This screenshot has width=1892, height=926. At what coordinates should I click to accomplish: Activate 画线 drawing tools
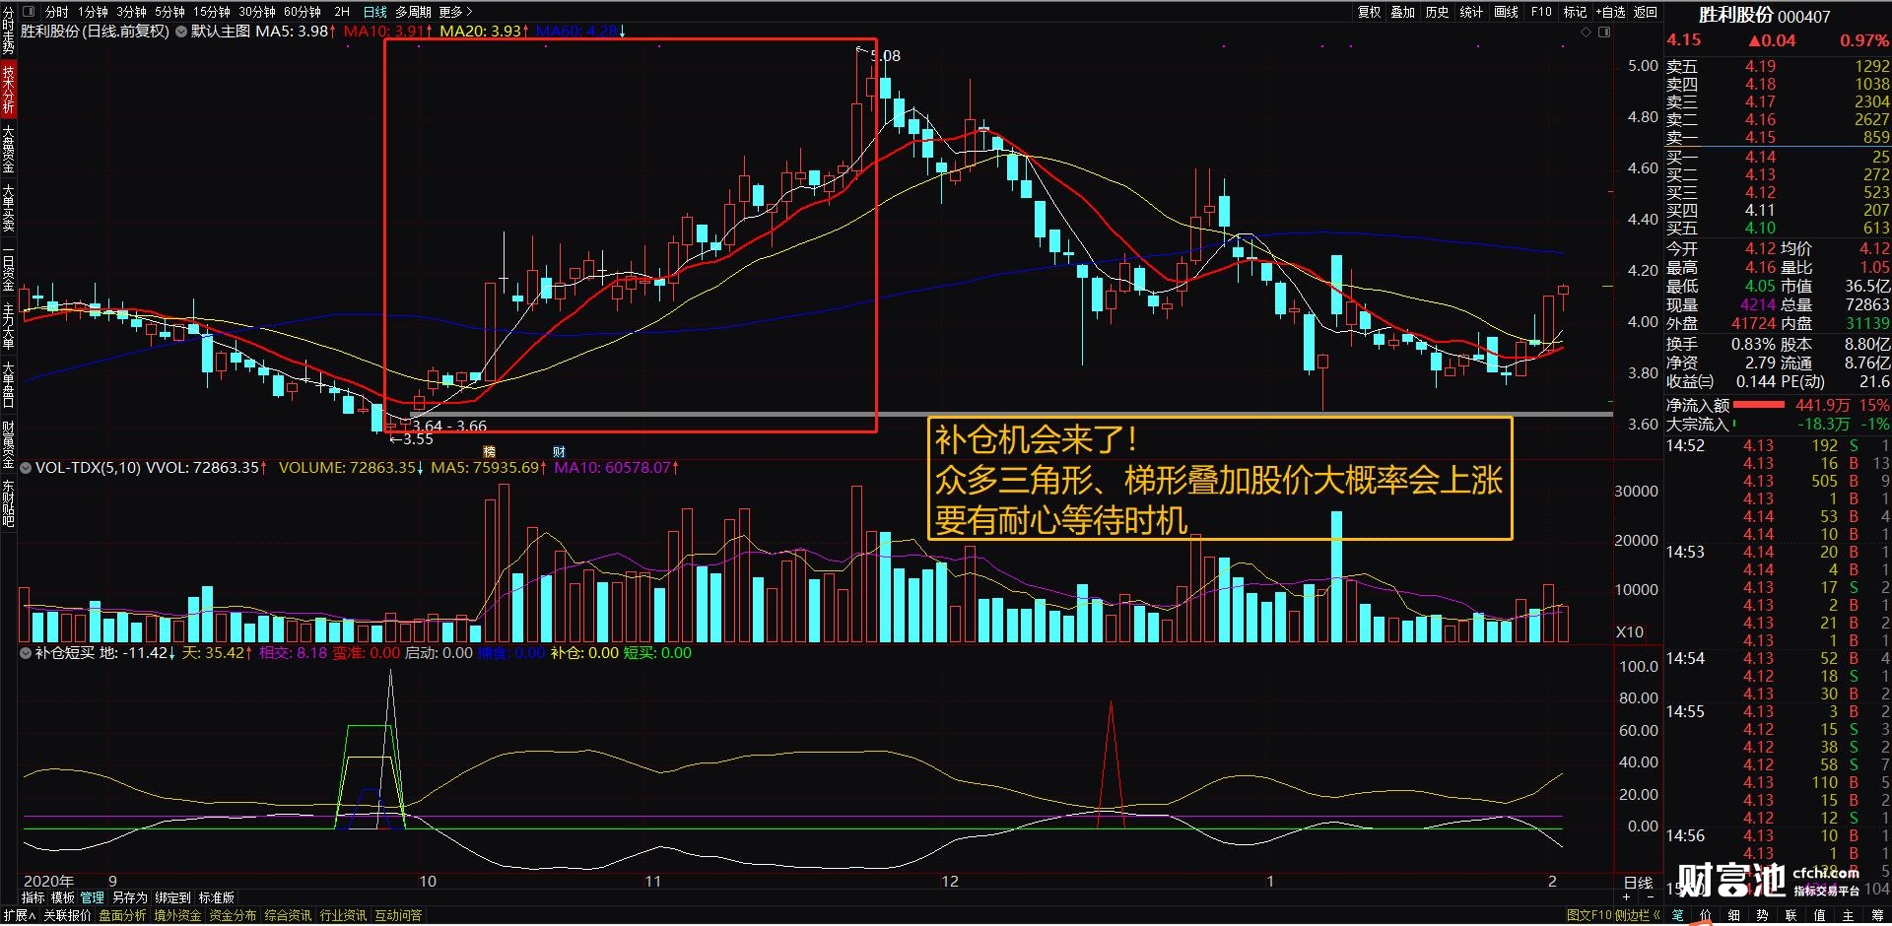point(1507,12)
